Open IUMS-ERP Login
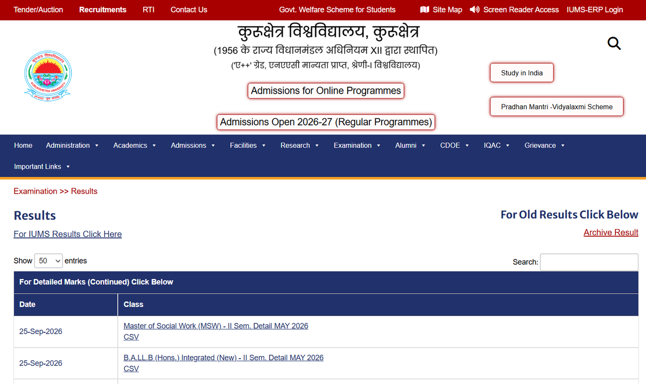This screenshot has width=646, height=384. [595, 10]
